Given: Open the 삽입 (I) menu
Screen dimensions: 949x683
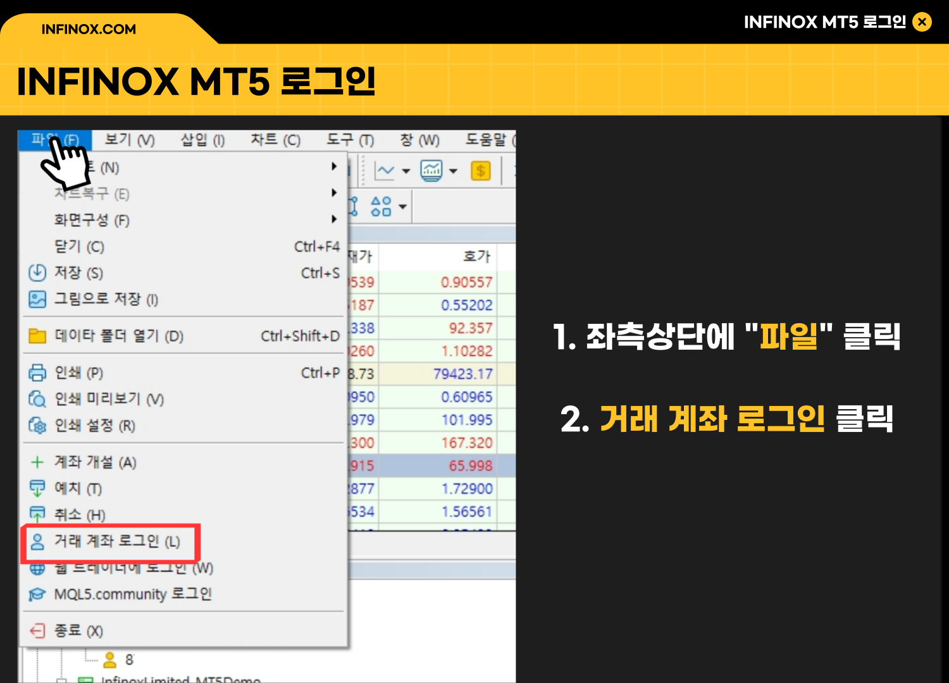Looking at the screenshot, I should 202,140.
